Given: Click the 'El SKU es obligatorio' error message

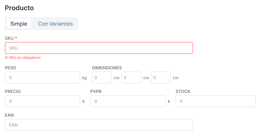Looking at the screenshot, I should point(23,57).
